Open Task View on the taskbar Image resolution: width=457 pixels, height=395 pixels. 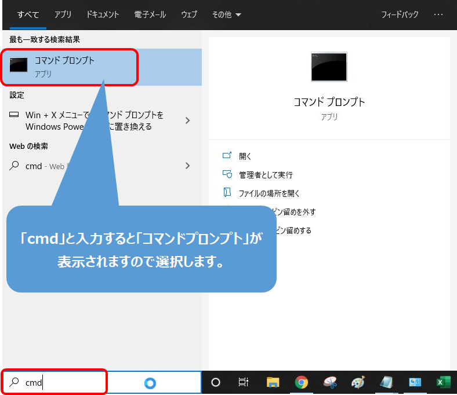pyautogui.click(x=244, y=382)
